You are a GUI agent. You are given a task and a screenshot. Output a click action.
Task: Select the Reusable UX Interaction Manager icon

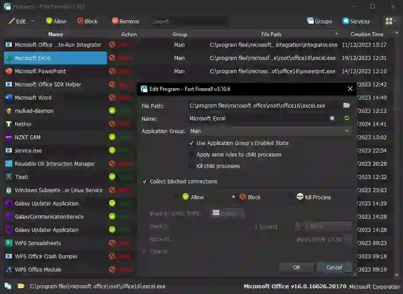pos(9,164)
